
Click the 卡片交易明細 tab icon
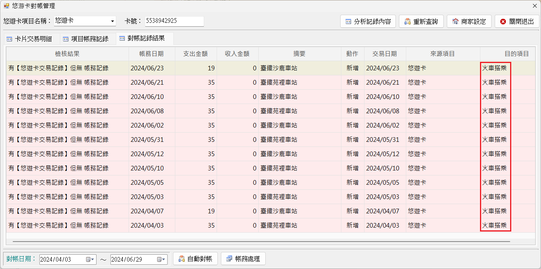tap(9, 39)
